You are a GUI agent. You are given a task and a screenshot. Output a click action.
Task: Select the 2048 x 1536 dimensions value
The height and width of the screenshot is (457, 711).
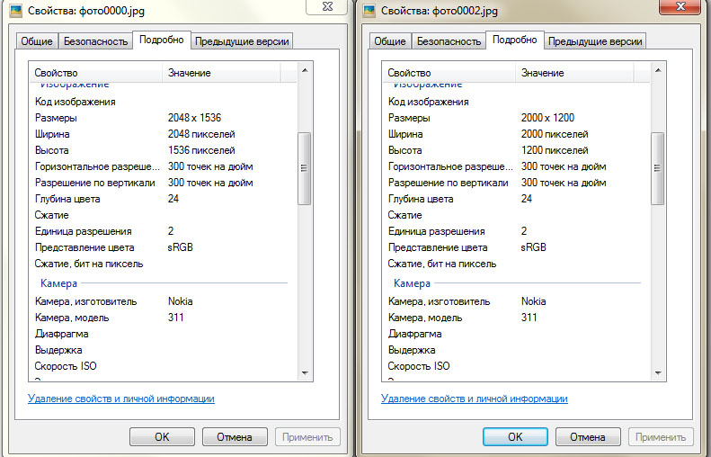coord(194,118)
